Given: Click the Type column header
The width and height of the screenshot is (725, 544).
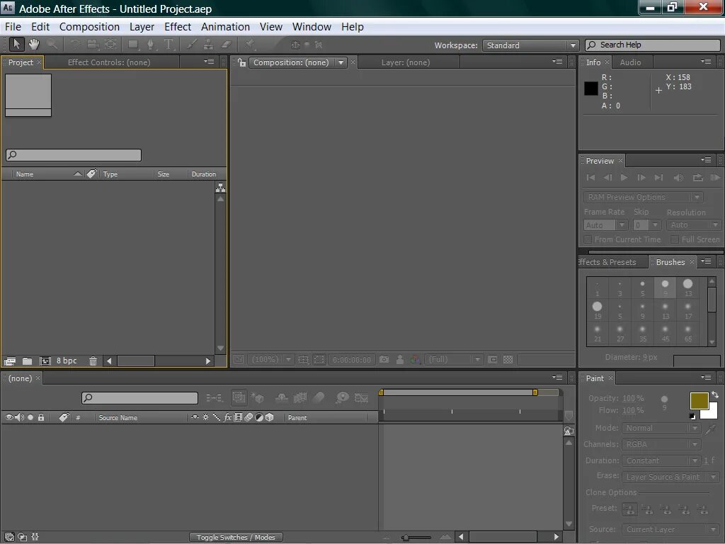Looking at the screenshot, I should click(110, 174).
